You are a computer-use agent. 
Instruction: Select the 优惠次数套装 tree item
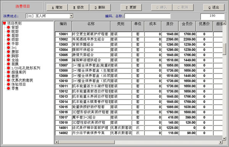pos(22,80)
